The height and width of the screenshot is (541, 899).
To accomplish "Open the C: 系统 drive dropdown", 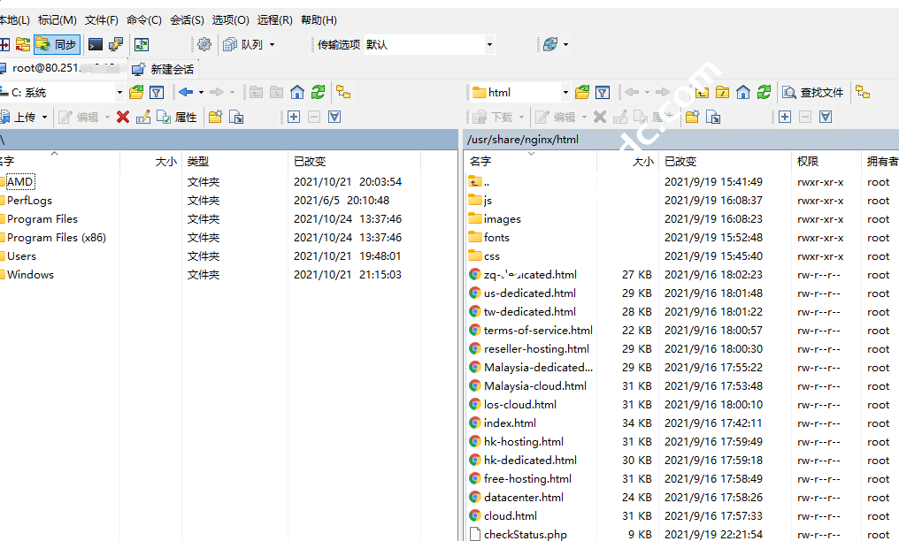I will [x=119, y=92].
